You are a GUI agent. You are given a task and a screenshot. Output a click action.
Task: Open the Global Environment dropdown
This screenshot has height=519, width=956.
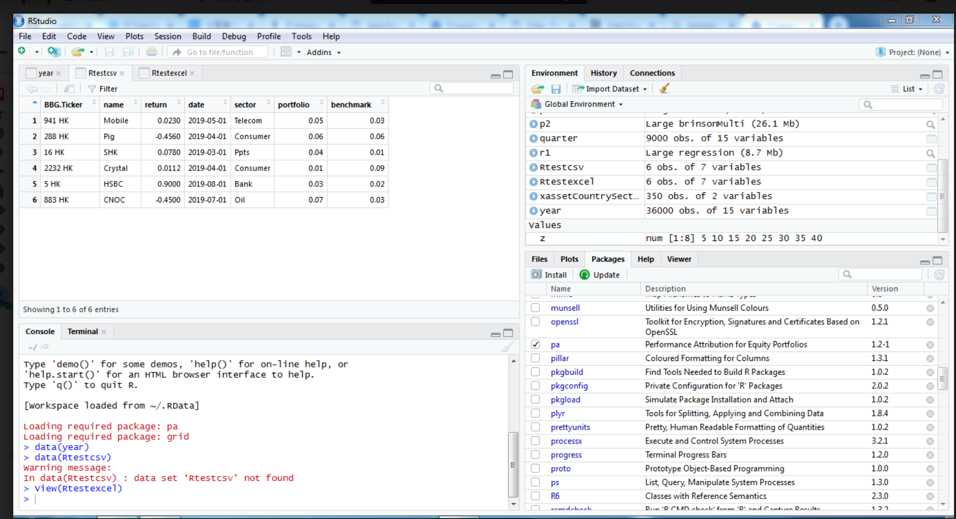click(577, 104)
